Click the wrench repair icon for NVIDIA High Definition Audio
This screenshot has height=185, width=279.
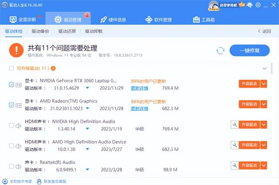pyautogui.click(x=235, y=125)
